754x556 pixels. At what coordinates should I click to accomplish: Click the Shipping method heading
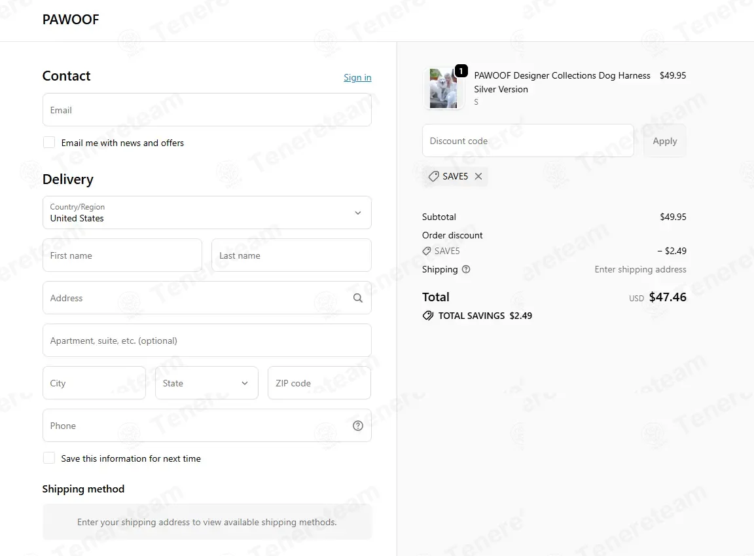[x=83, y=489]
